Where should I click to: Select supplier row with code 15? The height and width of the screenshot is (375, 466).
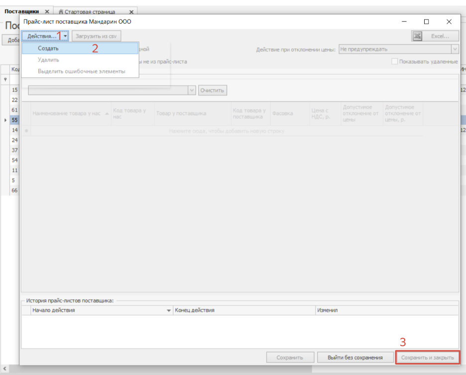(x=14, y=90)
